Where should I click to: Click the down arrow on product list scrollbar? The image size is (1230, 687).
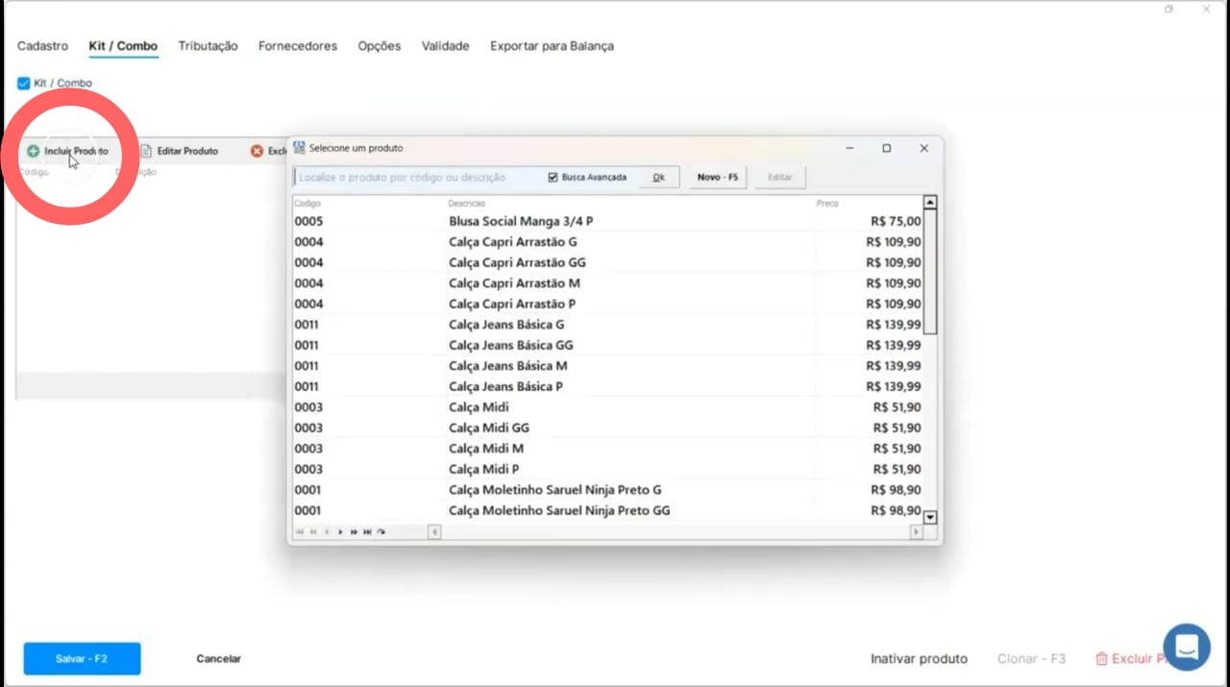coord(929,517)
